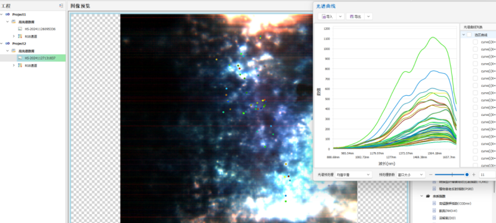Select HS-20241127131837 in the project tree
This screenshot has width=496, height=223.
coord(40,58)
